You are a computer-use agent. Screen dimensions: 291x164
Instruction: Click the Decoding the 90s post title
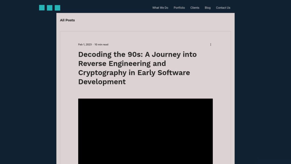pos(137,68)
